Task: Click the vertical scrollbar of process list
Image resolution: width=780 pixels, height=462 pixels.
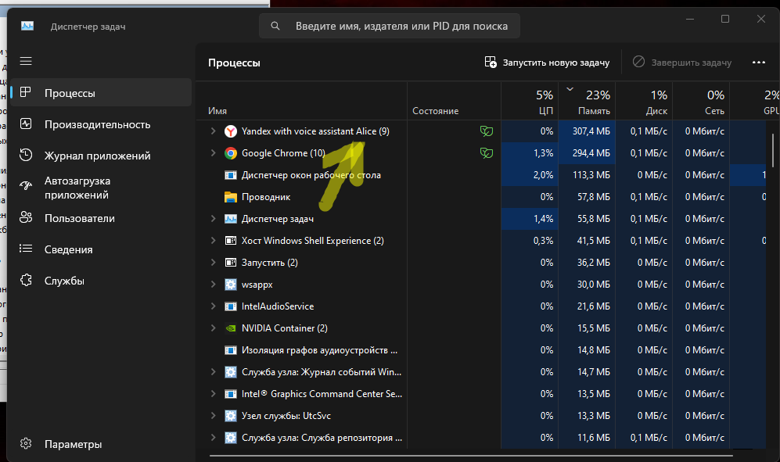Action: [x=772, y=151]
